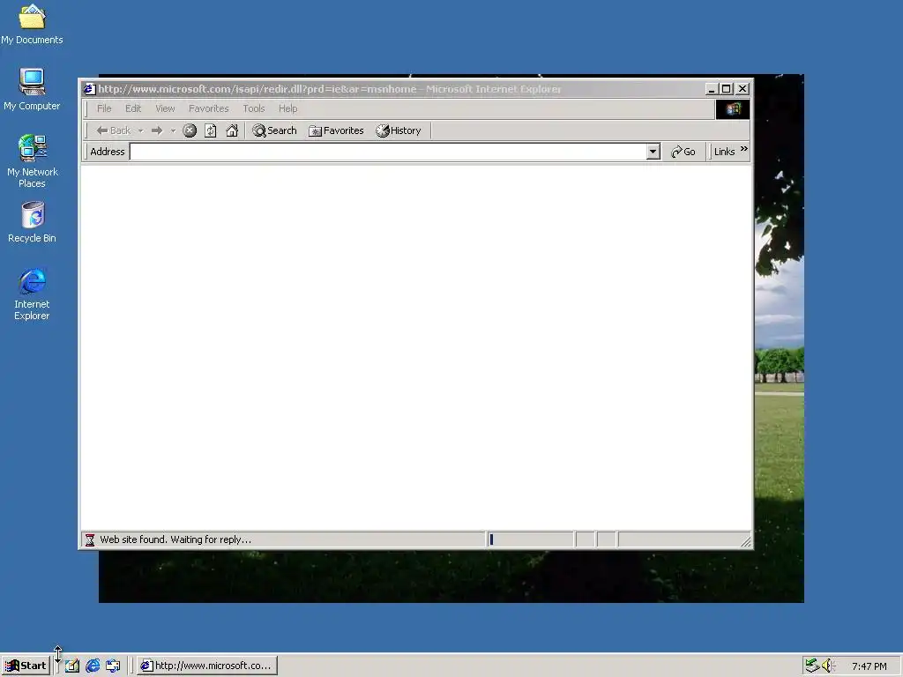Open the Favorites pane from the toolbar

336,130
